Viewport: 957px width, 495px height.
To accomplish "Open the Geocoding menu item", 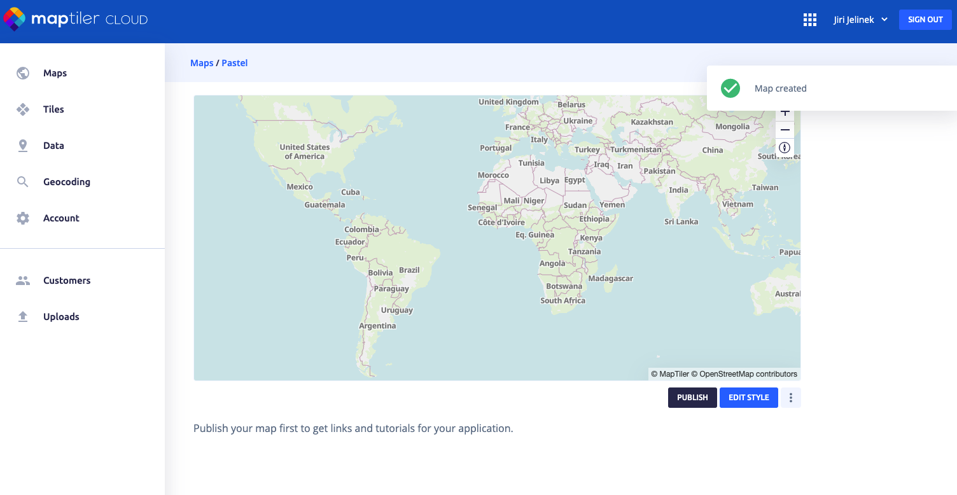I will [x=67, y=182].
